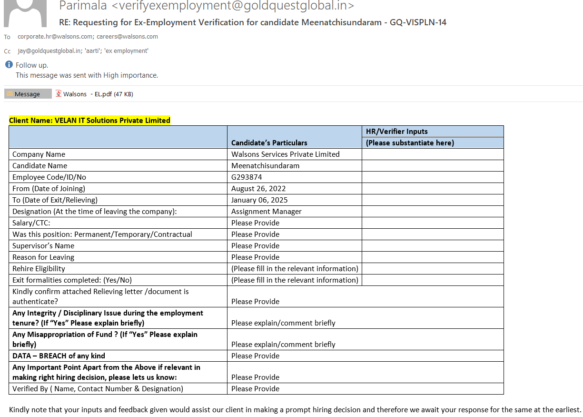
Task: Select the Message tab
Action: pos(28,94)
